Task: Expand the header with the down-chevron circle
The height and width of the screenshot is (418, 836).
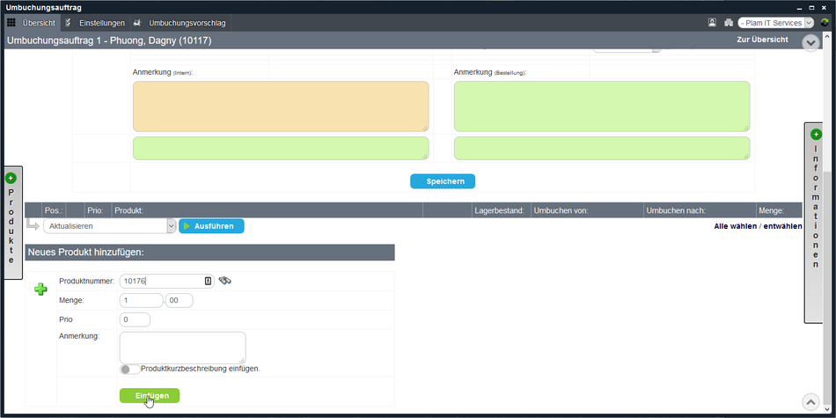Action: coord(810,42)
